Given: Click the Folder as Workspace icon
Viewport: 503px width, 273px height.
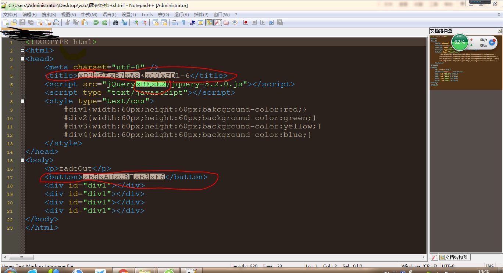Looking at the screenshot, I should point(226,22).
